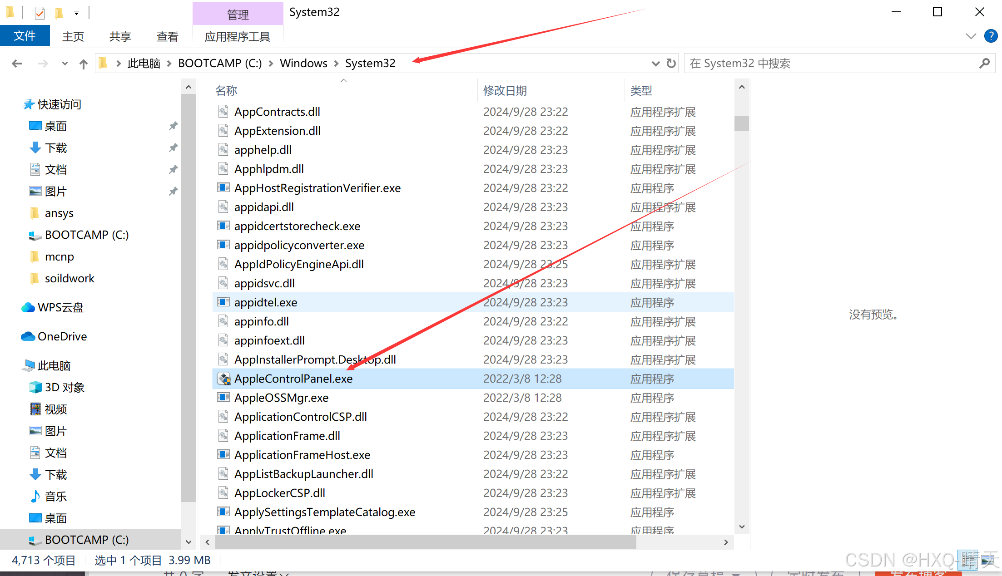This screenshot has height=576, width=1002.
Task: Sort by 修改日期 column header
Action: (x=505, y=91)
